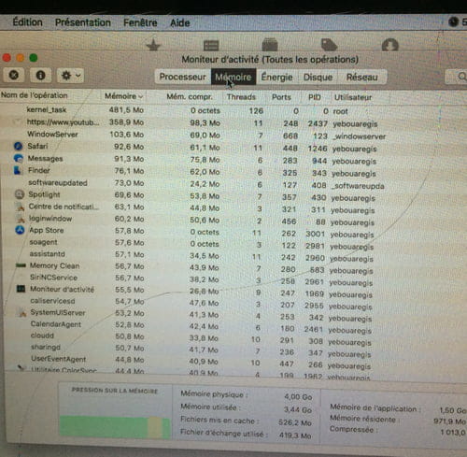The image size is (467, 457).
Task: Click the Purchased tag icon in App Store window
Action: coord(329,45)
